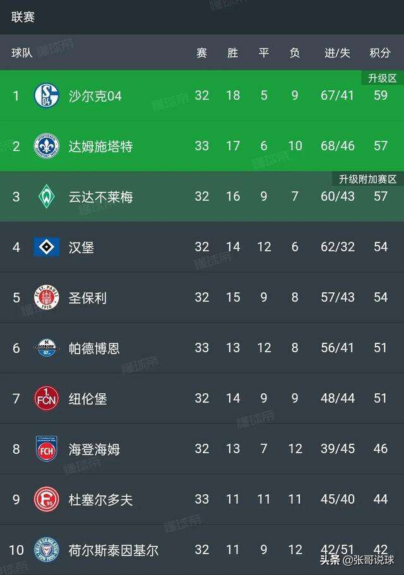Image resolution: width=404 pixels, height=575 pixels.
Task: Open the Paderborn 07 club logo
Action: [47, 348]
